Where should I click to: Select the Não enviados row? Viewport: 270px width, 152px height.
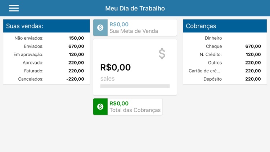coord(46,38)
